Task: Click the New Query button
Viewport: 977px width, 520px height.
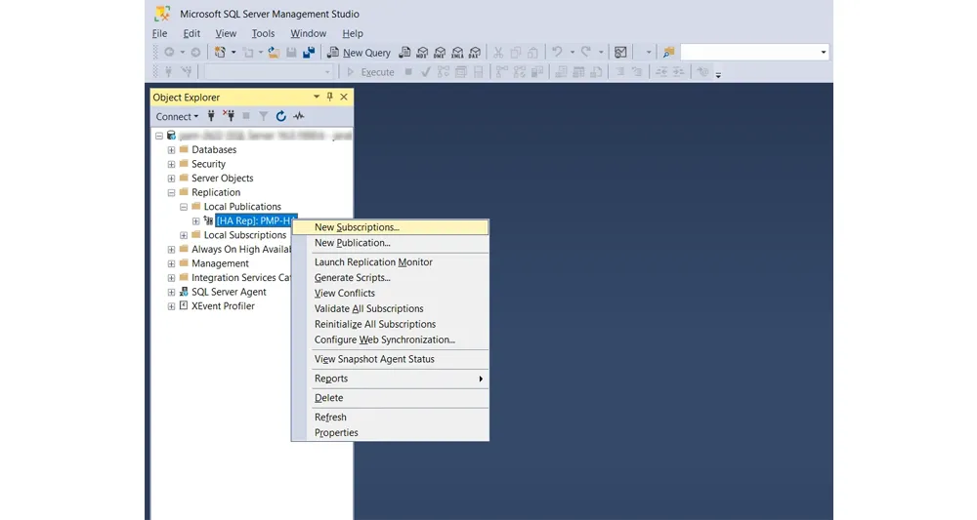Action: click(x=359, y=53)
